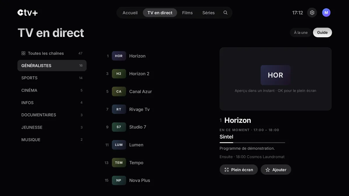Select the RT channel logo badge
This screenshot has height=196, width=349.
click(x=119, y=109)
